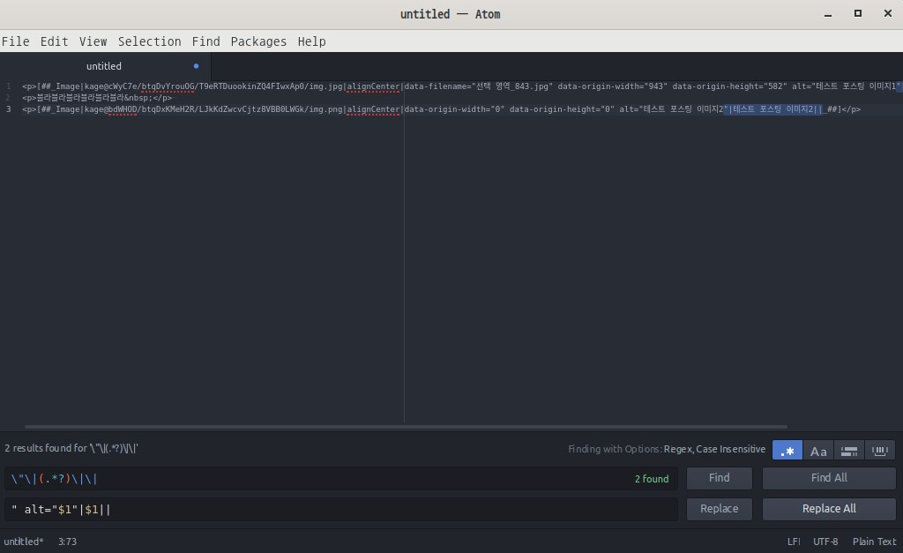
Task: Focus the replace text input field
Action: [x=341, y=509]
